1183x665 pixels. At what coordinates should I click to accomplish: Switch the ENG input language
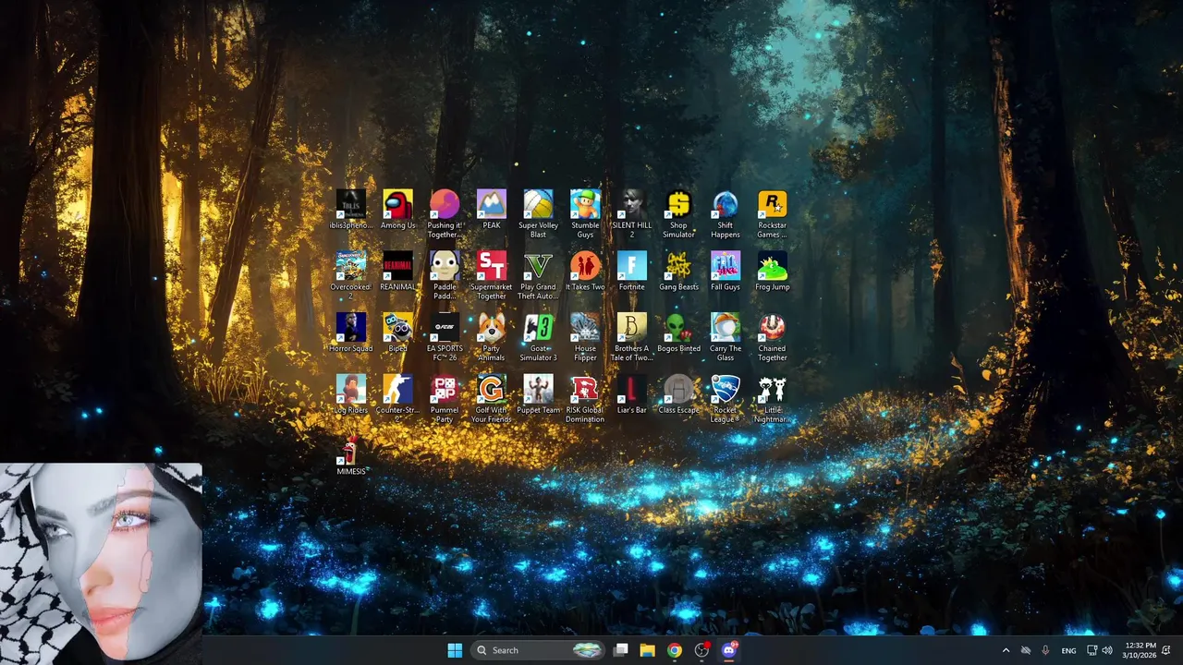click(x=1068, y=650)
